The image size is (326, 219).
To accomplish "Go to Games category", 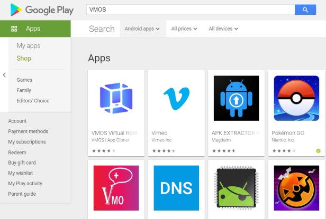I will tap(24, 80).
